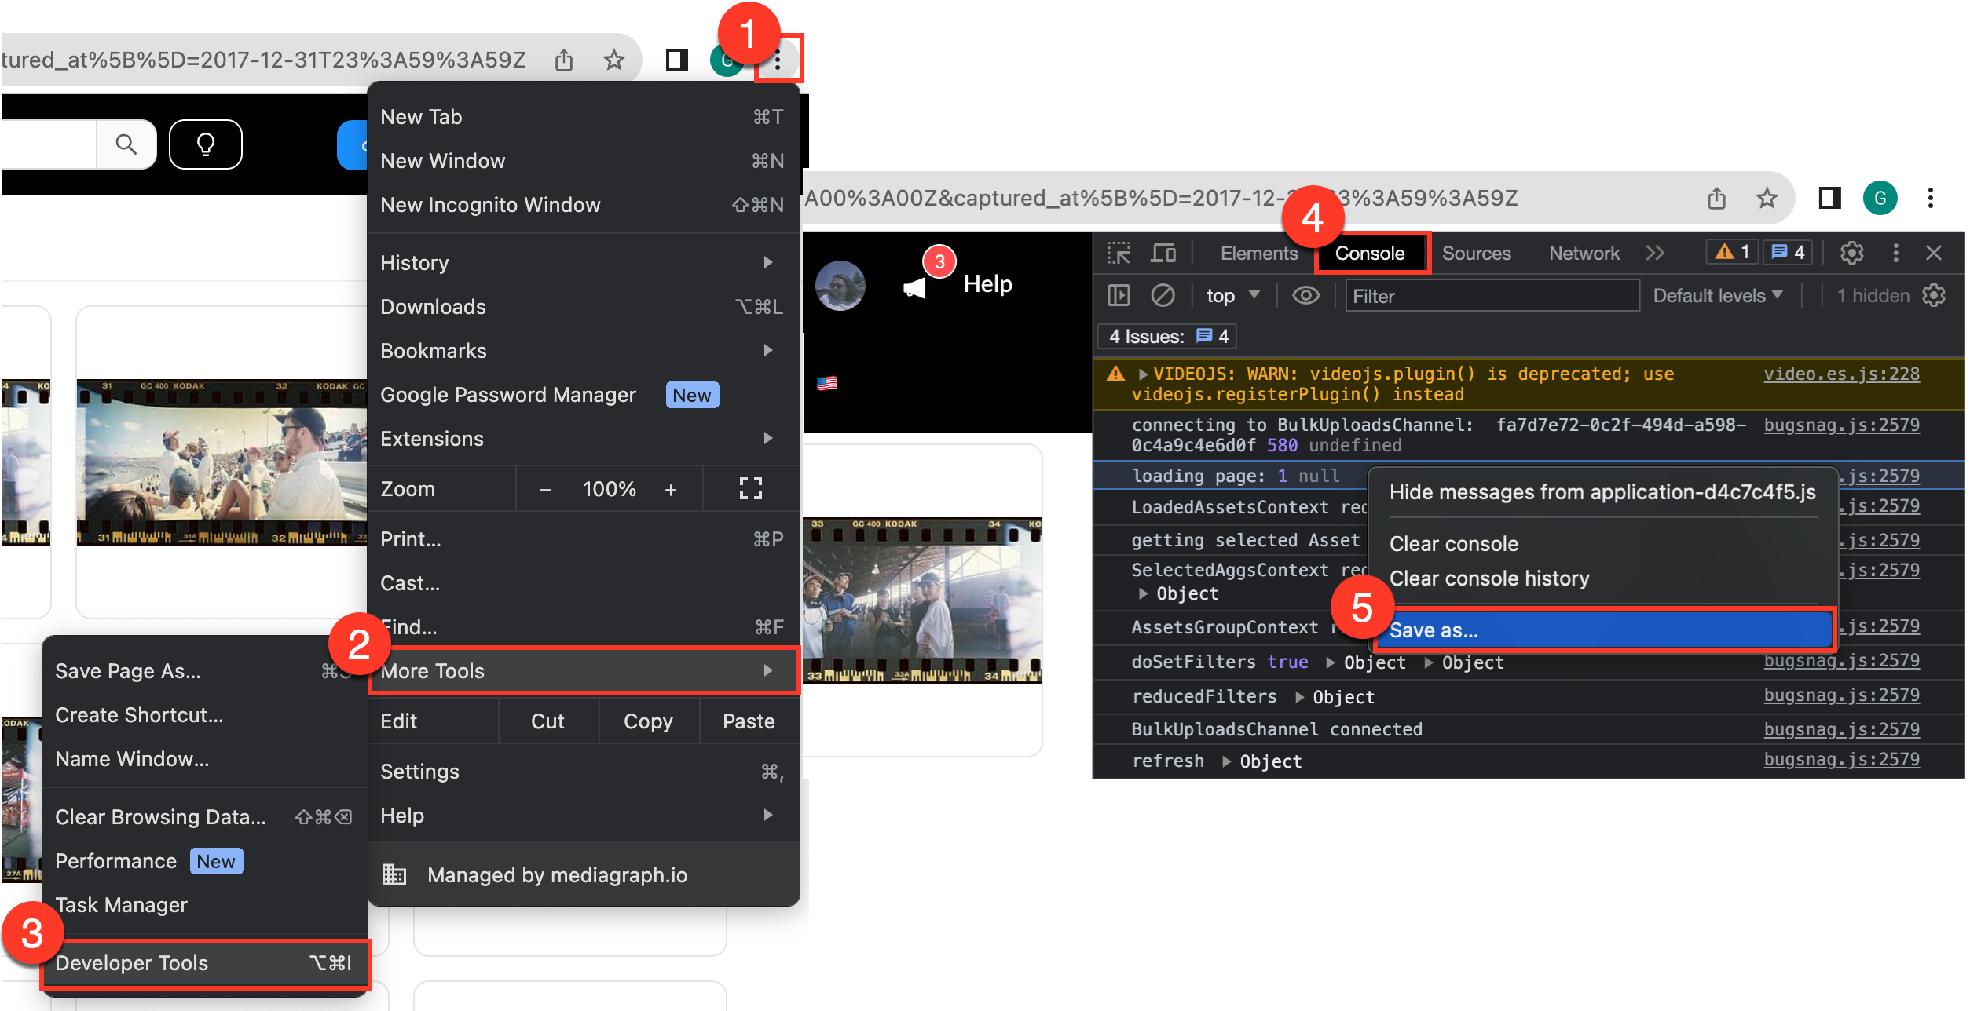This screenshot has height=1011, width=1970.
Task: Click the bookmark star in the left address bar
Action: (x=613, y=60)
